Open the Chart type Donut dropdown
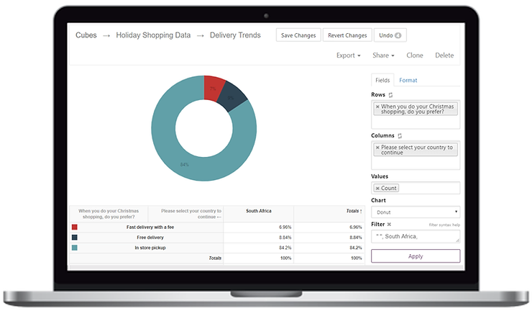Screen dimensions: 532x316 (x=415, y=212)
